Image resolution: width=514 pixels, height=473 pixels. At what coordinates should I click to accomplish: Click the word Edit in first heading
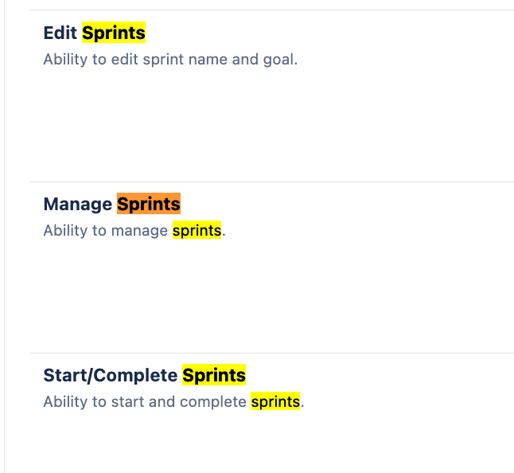(x=60, y=33)
